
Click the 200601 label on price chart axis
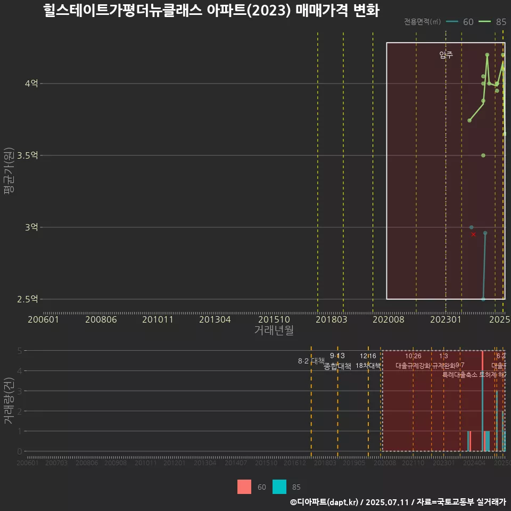pos(43,319)
